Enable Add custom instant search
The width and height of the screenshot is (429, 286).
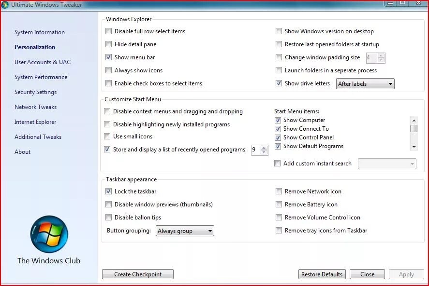pos(278,163)
